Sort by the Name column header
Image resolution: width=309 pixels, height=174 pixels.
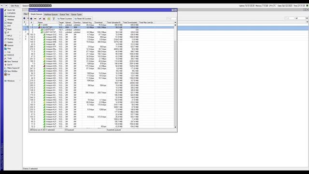coord(48,23)
